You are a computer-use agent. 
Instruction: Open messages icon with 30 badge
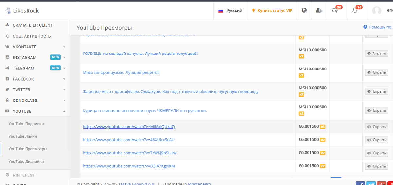[334, 10]
